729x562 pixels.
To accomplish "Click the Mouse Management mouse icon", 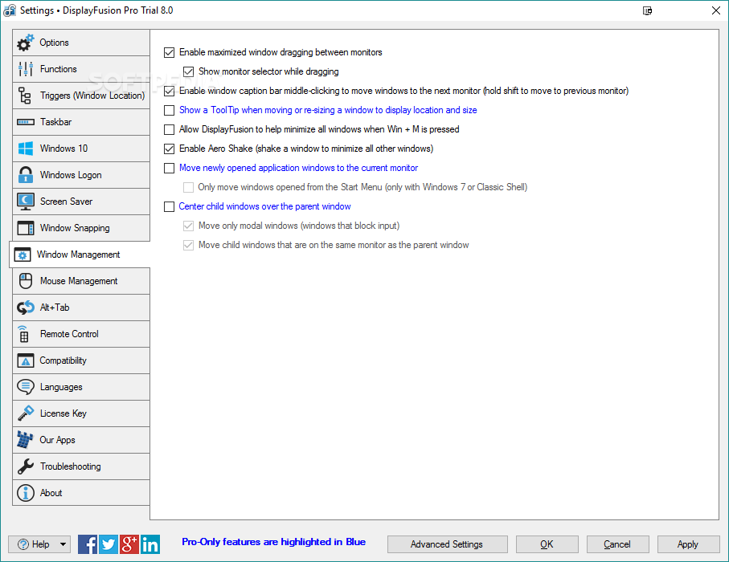I will 25,281.
